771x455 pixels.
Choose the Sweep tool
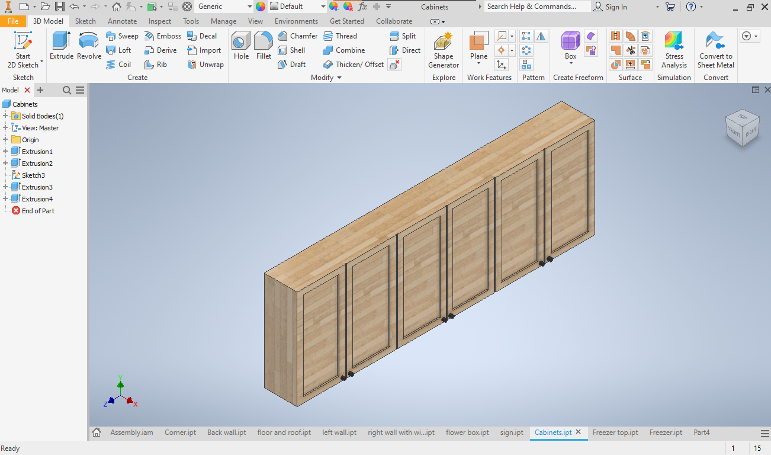click(122, 36)
